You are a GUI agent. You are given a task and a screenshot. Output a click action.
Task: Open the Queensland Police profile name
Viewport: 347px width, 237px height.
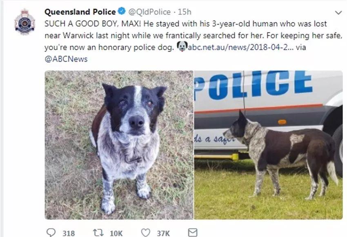click(80, 12)
